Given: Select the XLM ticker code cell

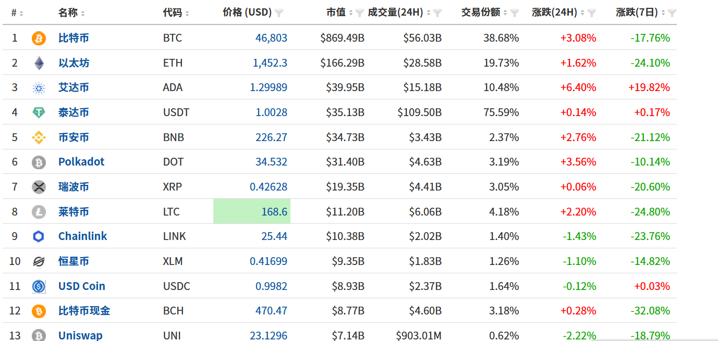Looking at the screenshot, I should [x=173, y=261].
